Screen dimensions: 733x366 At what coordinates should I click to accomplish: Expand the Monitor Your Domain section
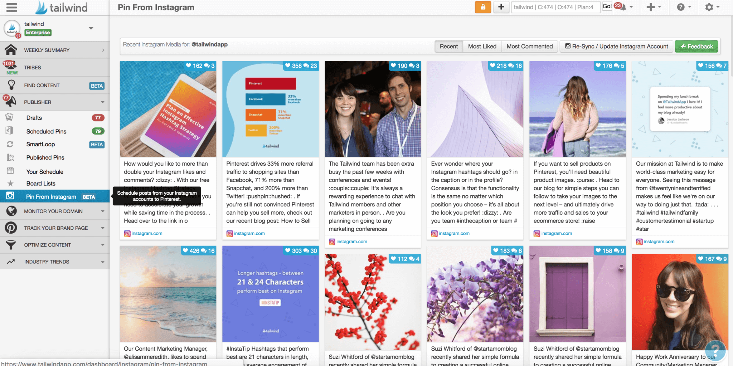(103, 211)
